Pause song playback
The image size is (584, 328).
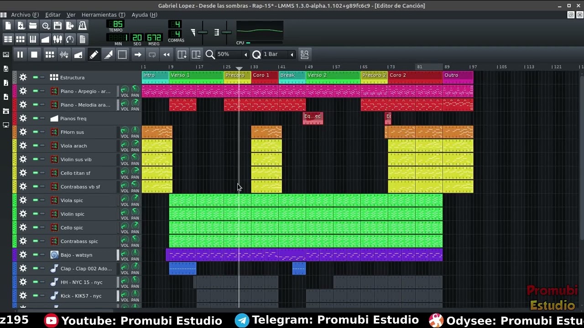pyautogui.click(x=20, y=55)
